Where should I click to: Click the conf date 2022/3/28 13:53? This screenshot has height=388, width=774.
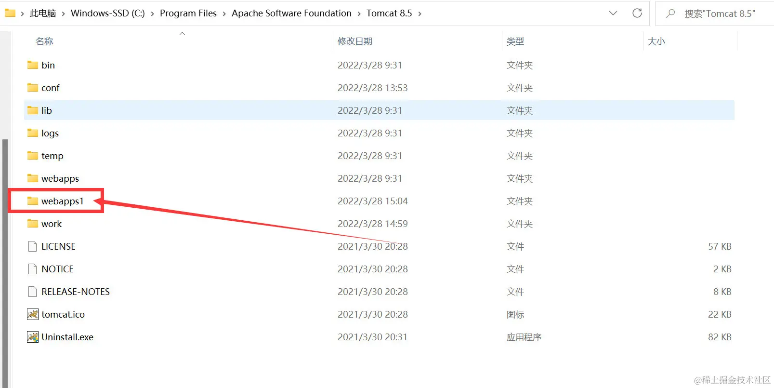(x=373, y=88)
